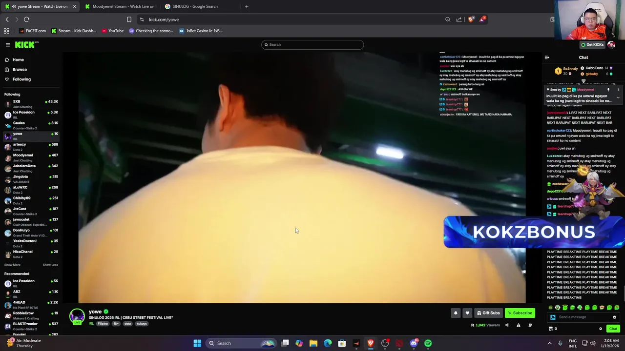The height and width of the screenshot is (351, 625).
Task: Open the 1xBet Casino bookmark
Action: (201, 31)
